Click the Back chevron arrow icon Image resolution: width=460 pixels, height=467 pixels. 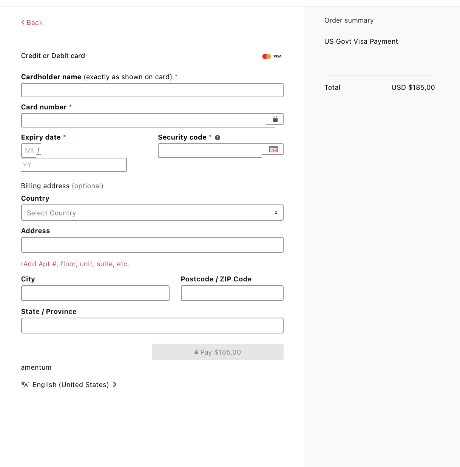pyautogui.click(x=23, y=23)
